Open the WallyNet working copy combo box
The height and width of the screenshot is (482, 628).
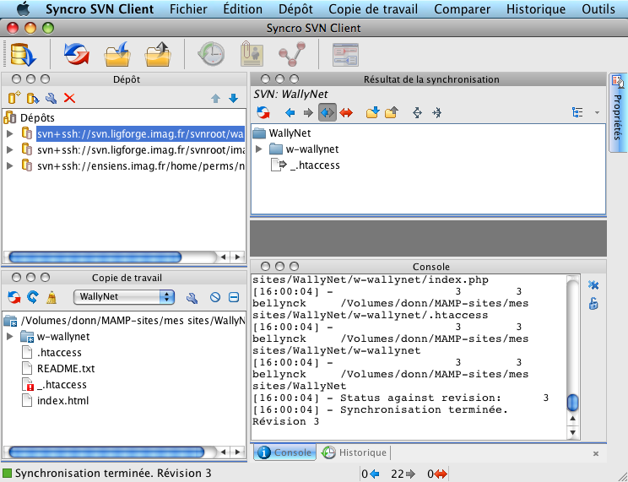click(124, 297)
